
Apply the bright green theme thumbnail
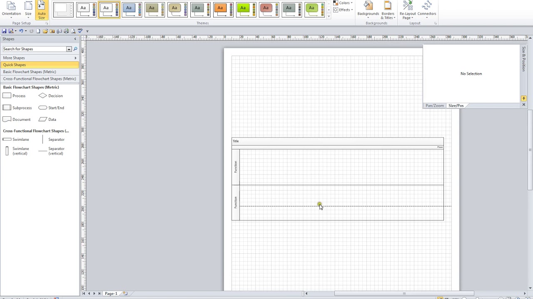246,10
